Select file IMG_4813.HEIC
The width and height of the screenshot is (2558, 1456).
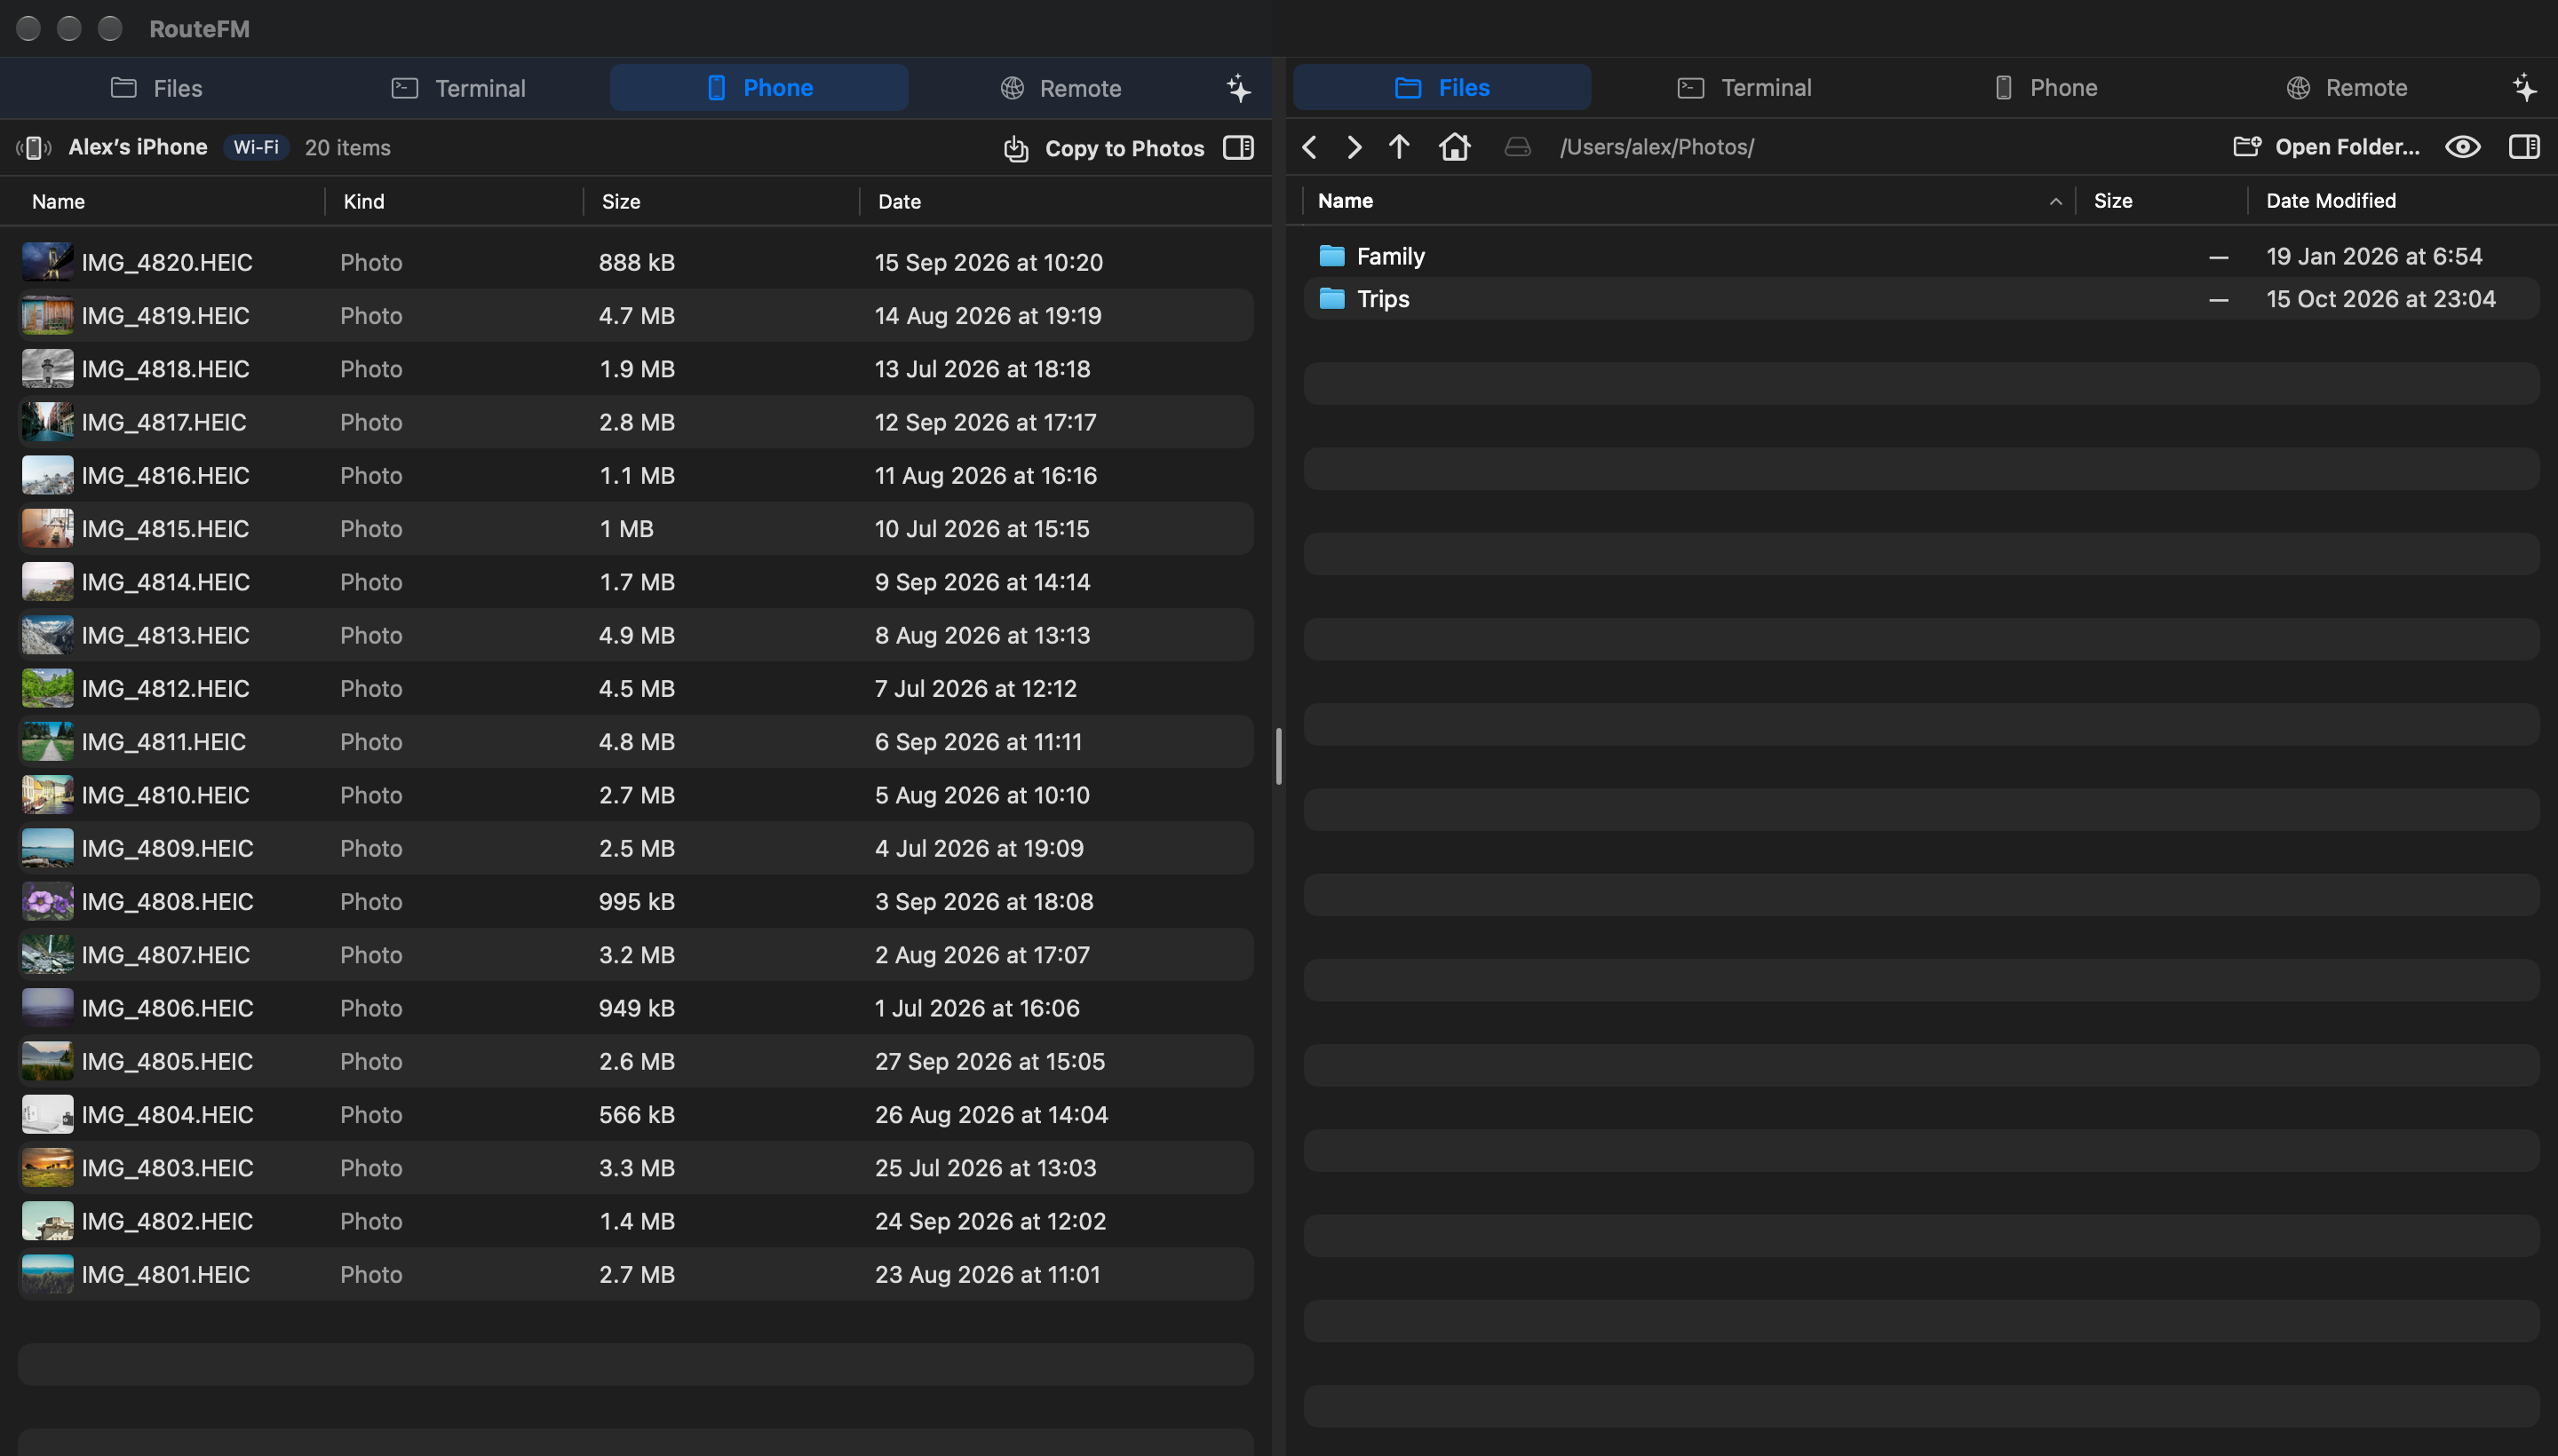(635, 635)
